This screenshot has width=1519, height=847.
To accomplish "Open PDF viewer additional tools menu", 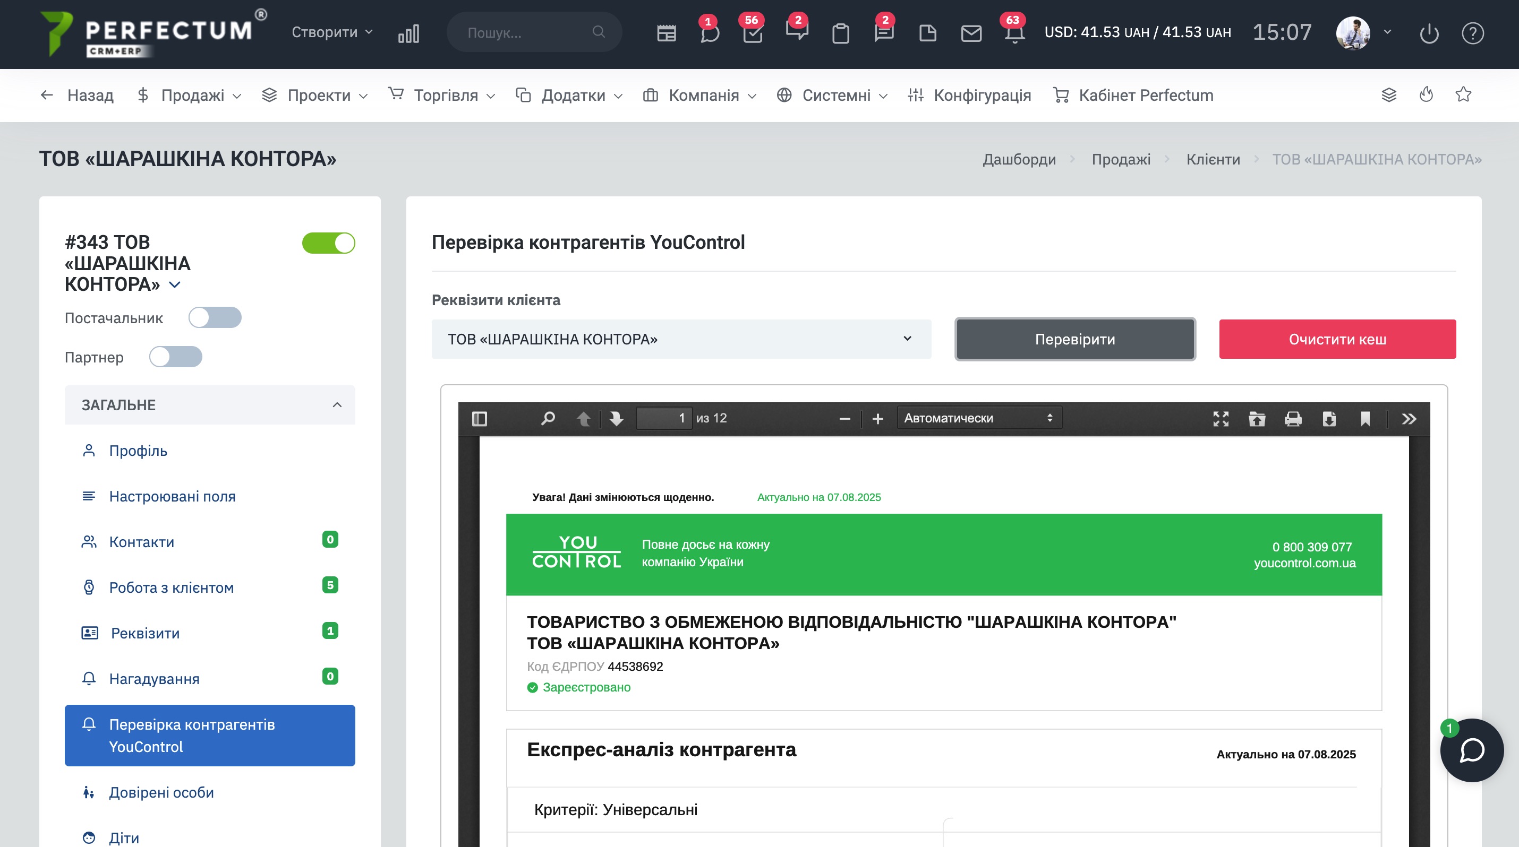I will click(x=1409, y=419).
